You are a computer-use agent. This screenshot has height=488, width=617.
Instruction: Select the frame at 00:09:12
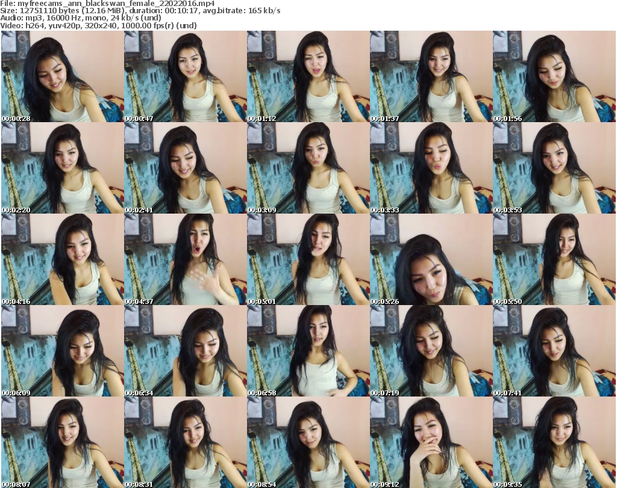point(431,442)
